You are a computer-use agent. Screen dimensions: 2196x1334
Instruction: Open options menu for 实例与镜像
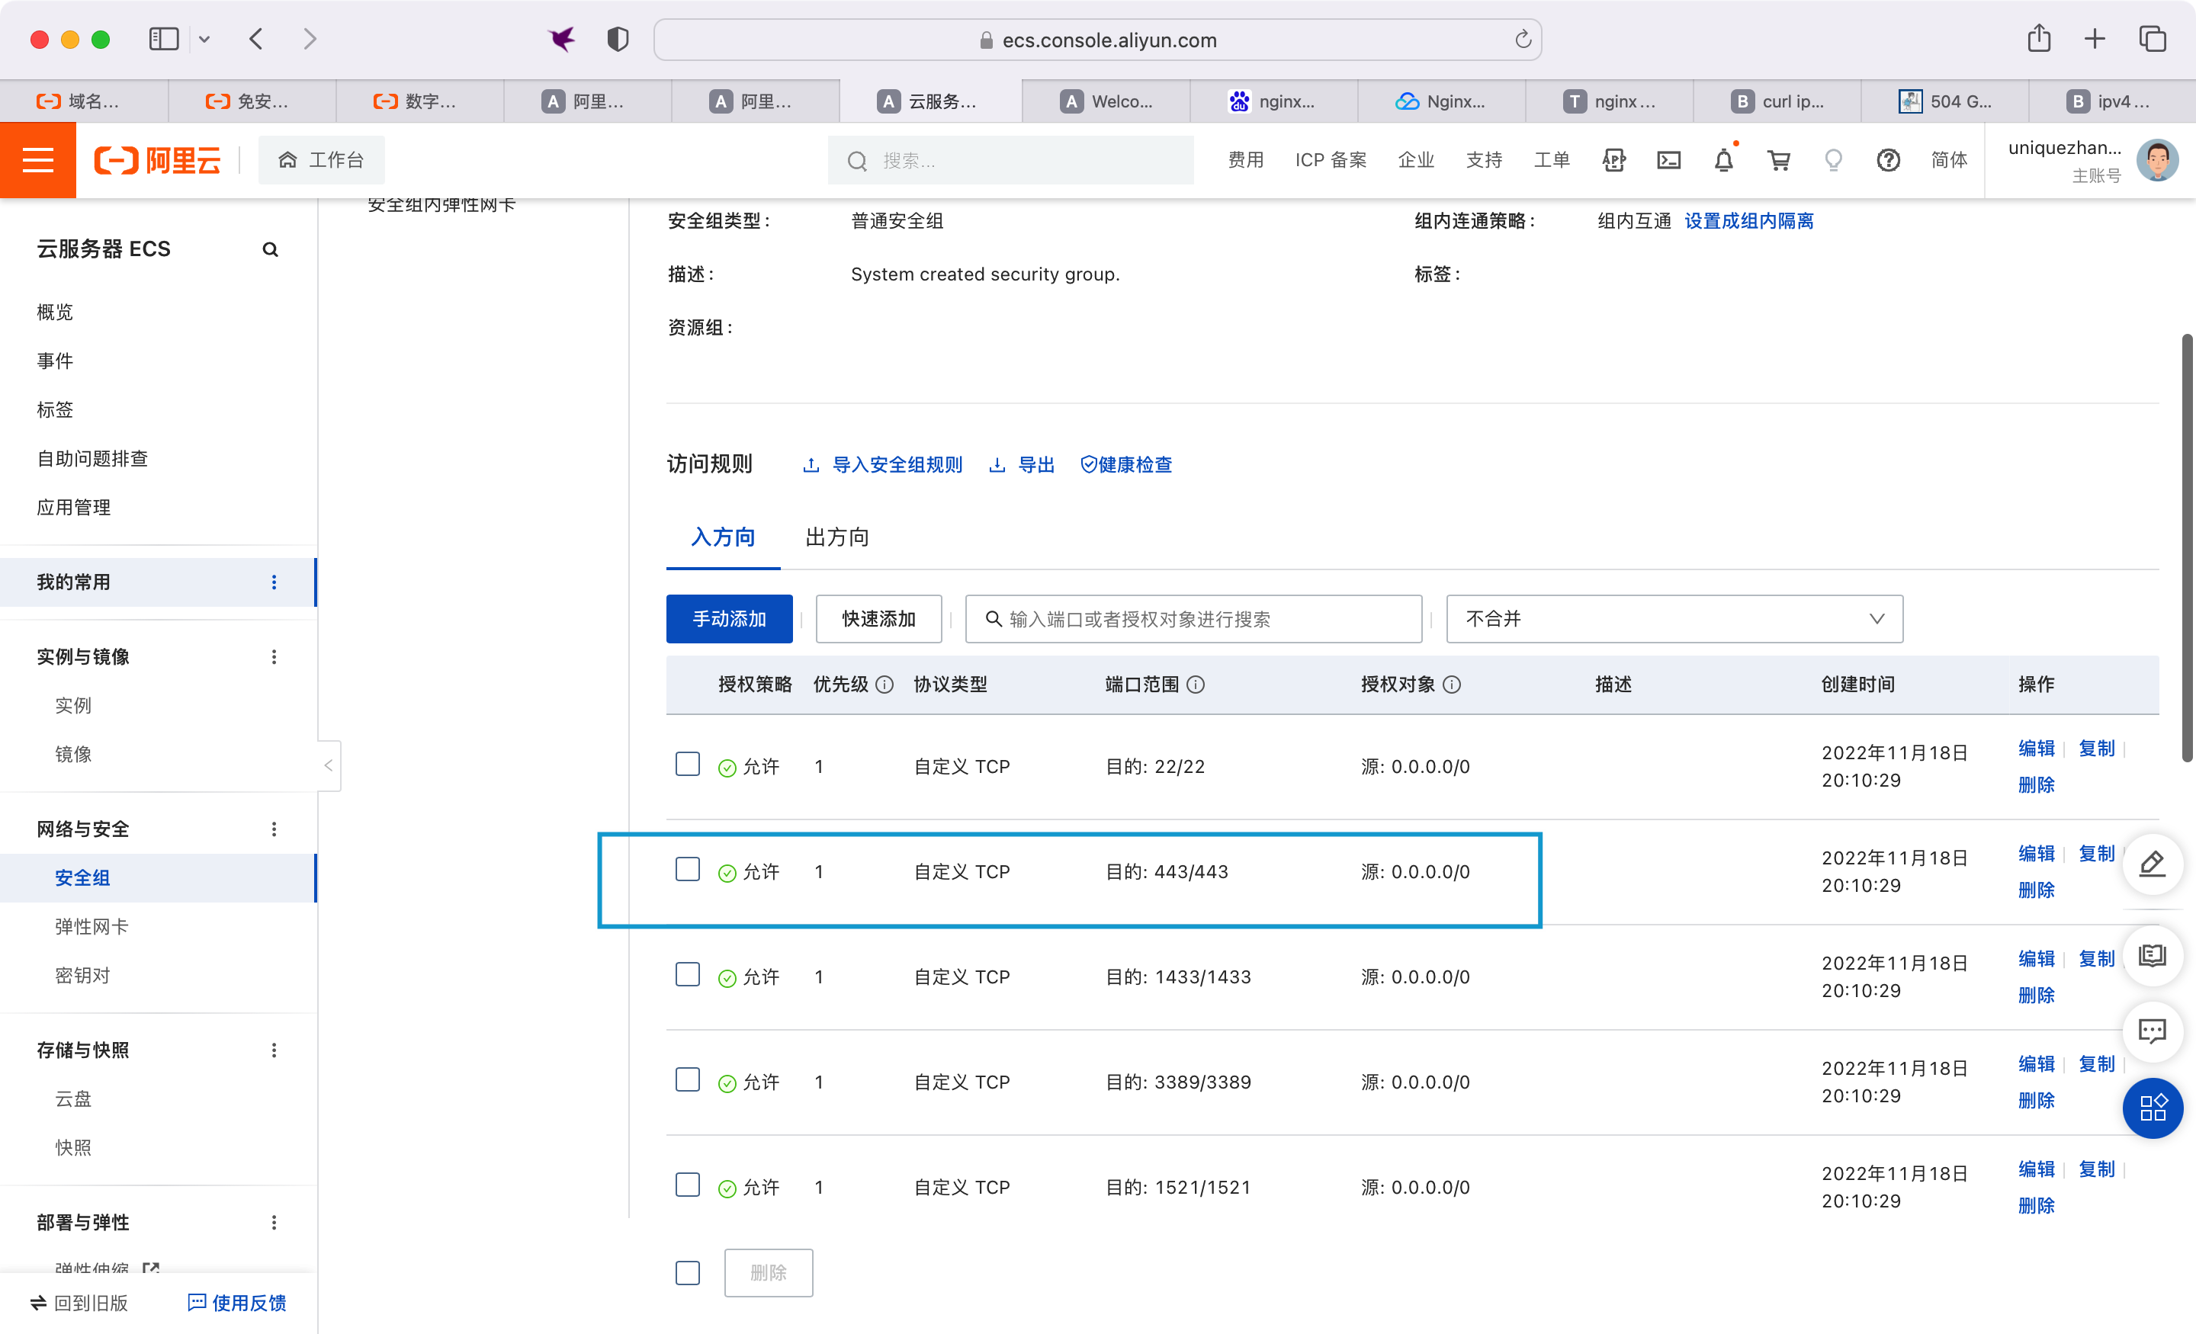[x=274, y=657]
